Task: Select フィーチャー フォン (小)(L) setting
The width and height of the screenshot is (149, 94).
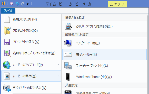Action: click(x=104, y=66)
